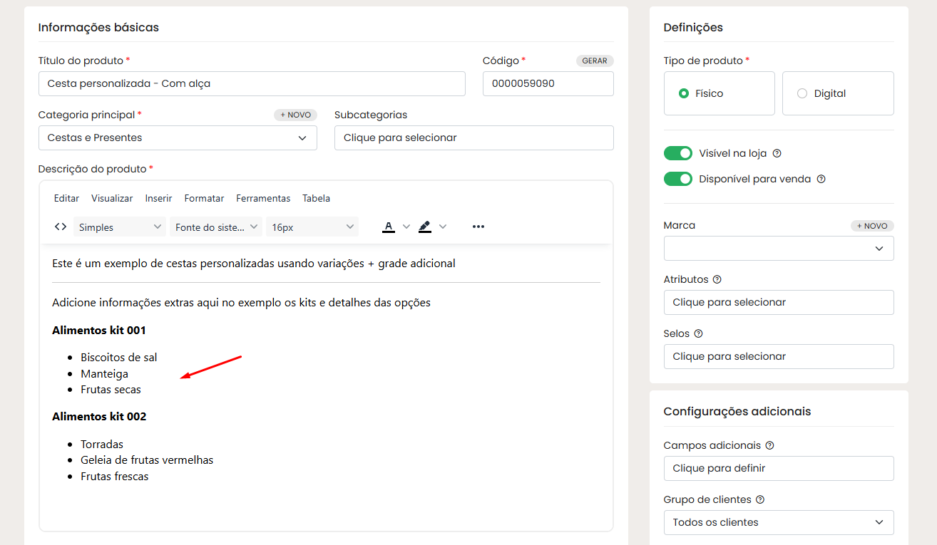The image size is (937, 545).
Task: Click help icon beside Disponível para venda
Action: (x=821, y=179)
